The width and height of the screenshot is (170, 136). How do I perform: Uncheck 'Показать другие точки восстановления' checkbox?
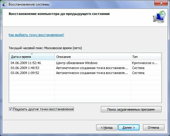coord(11,109)
